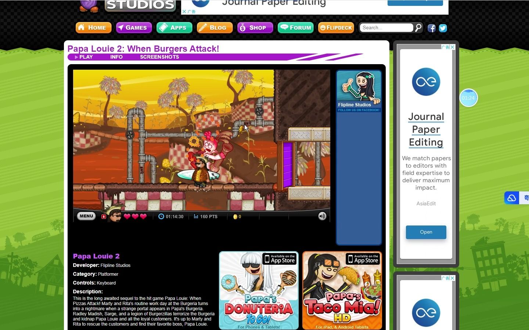This screenshot has height=330, width=529.
Task: Click the red download arrow icon in game bar
Action: pos(104,217)
